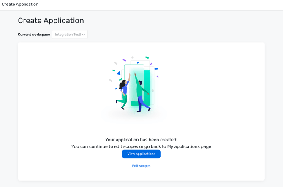
Task: Expand the Integration Test! workspace dropdown
Action: point(70,35)
